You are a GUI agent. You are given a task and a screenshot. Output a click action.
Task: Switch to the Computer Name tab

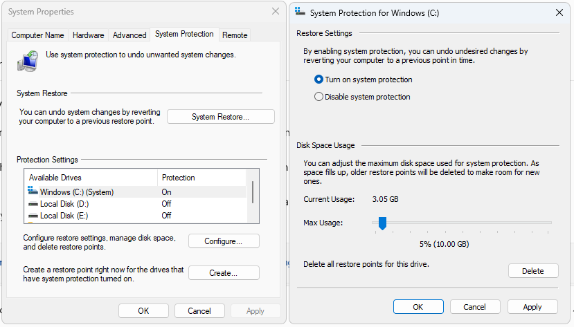coord(37,35)
